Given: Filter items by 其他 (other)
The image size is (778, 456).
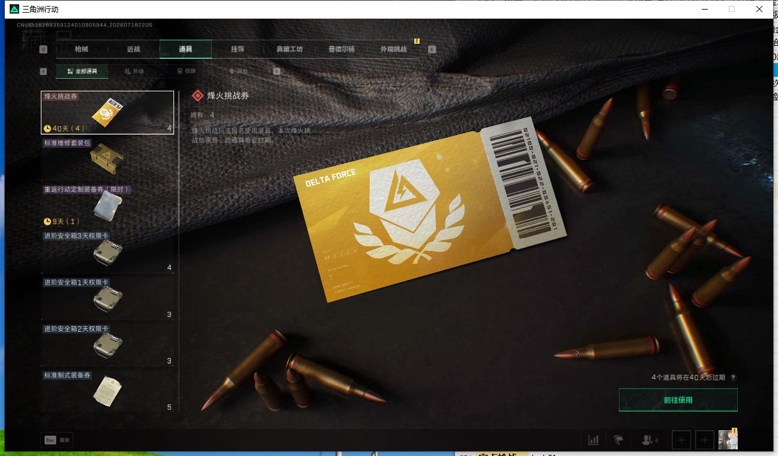Looking at the screenshot, I should pos(238,71).
